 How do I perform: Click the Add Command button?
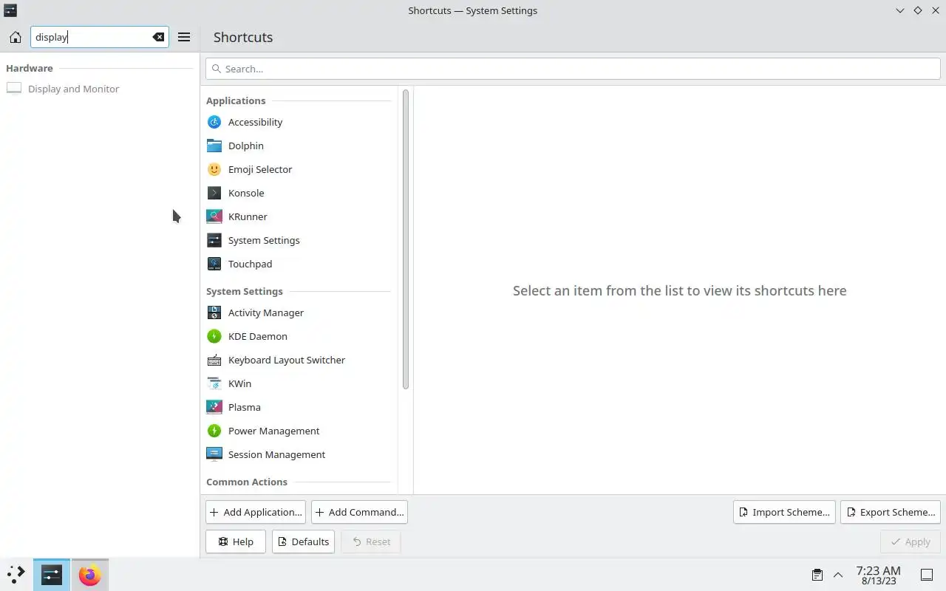pos(359,512)
